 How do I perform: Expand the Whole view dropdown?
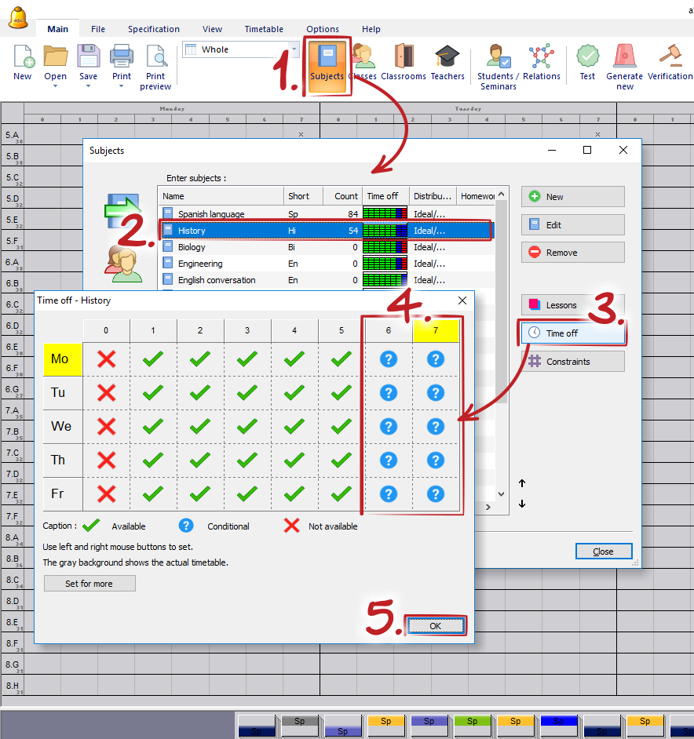tap(294, 49)
